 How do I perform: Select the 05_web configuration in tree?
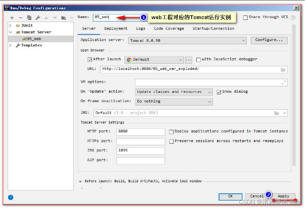[x=41, y=39]
